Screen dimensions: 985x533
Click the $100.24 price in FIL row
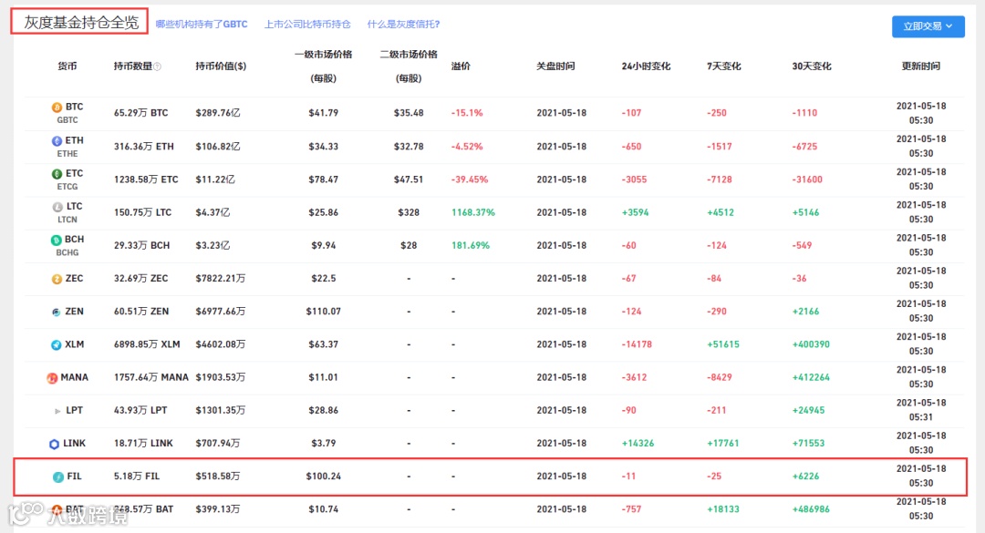pyautogui.click(x=324, y=477)
